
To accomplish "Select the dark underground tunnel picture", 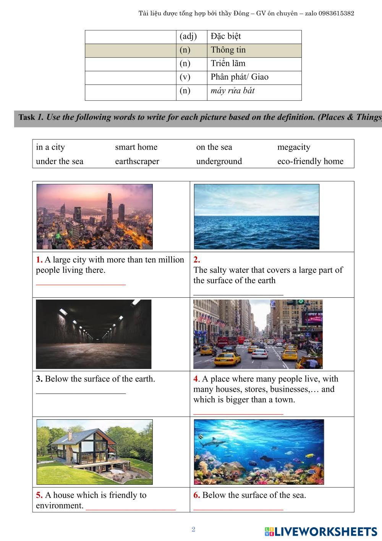I will (x=94, y=334).
